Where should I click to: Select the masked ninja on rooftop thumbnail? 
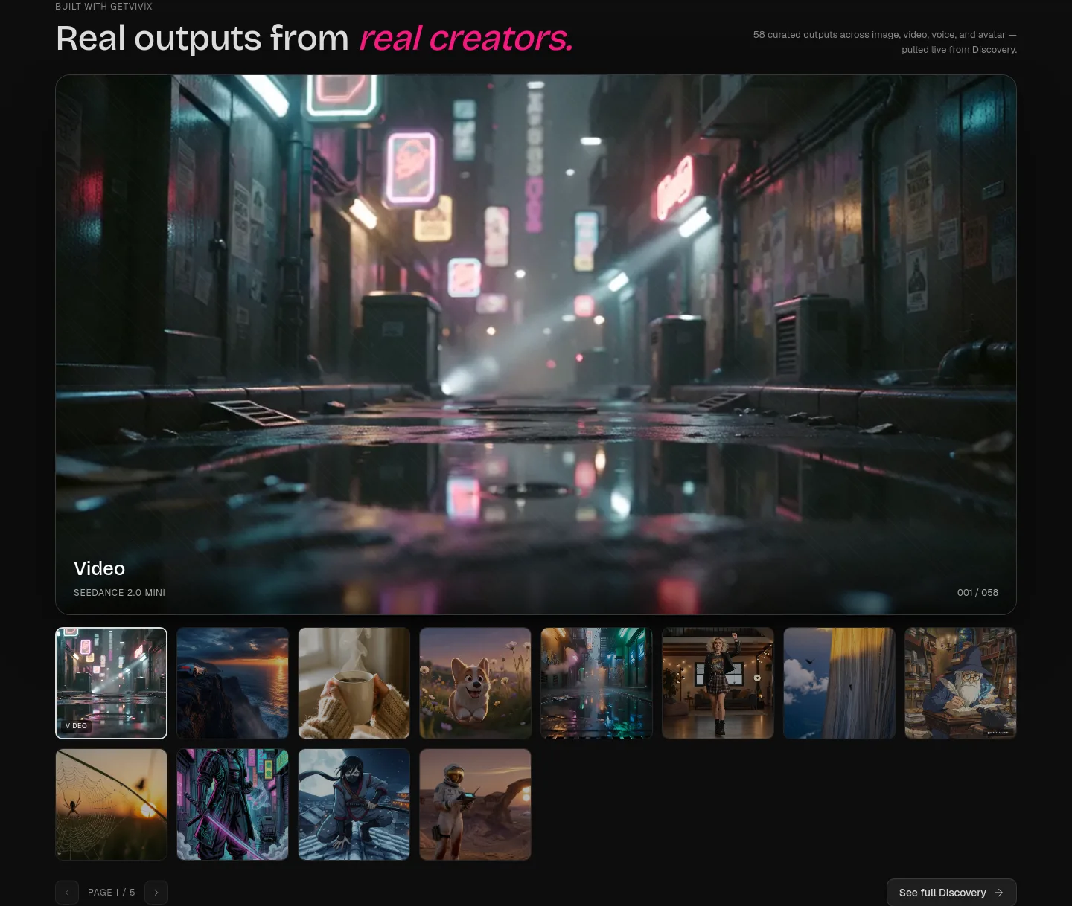pos(354,804)
